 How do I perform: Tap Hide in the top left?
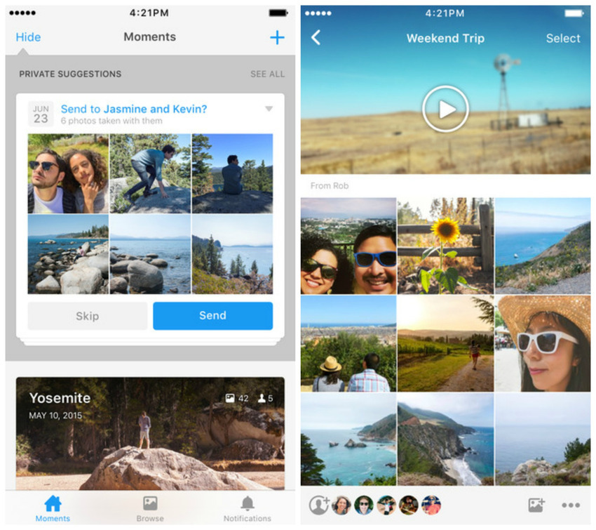coord(28,37)
